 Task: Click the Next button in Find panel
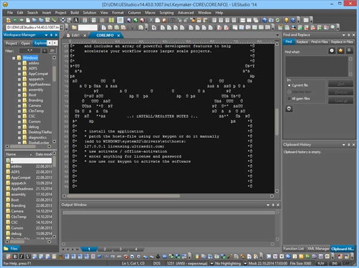[x=340, y=85]
